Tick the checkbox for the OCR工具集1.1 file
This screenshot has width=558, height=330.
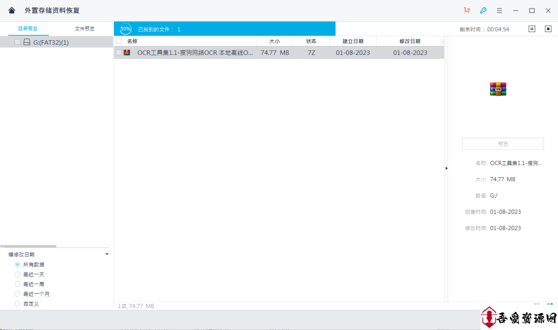pyautogui.click(x=119, y=53)
